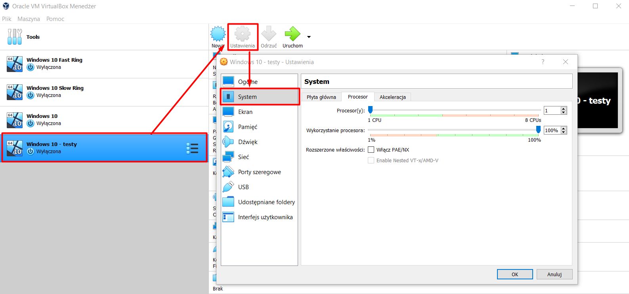Confirm settings with the OK button

click(515, 274)
